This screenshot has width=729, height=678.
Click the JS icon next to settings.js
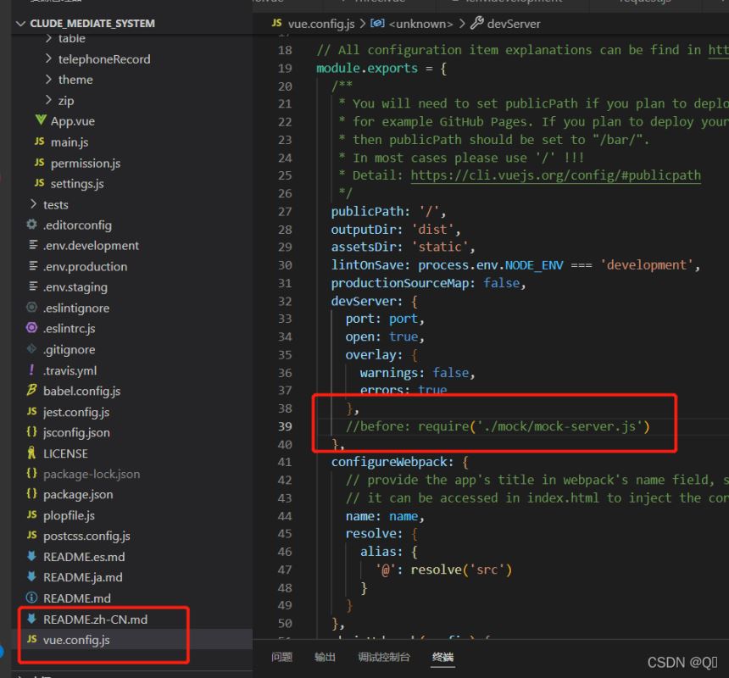tap(40, 183)
